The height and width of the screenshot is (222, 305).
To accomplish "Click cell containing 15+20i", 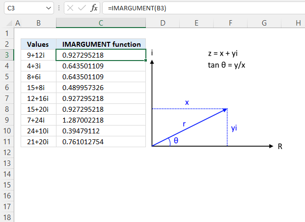I will (x=38, y=109).
